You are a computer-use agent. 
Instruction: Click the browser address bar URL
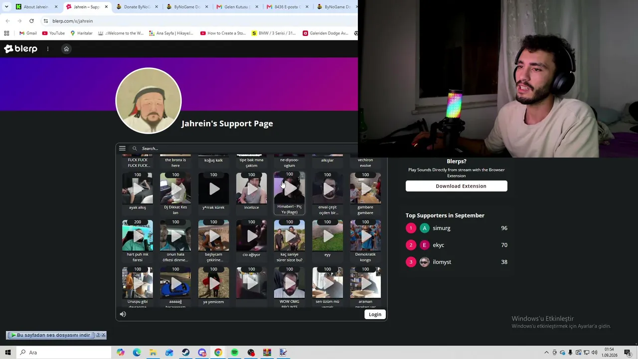[72, 21]
